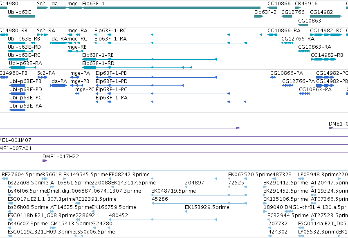The height and width of the screenshot is (238, 348).
Task: Click the mge gene label
Action: click(72, 4)
